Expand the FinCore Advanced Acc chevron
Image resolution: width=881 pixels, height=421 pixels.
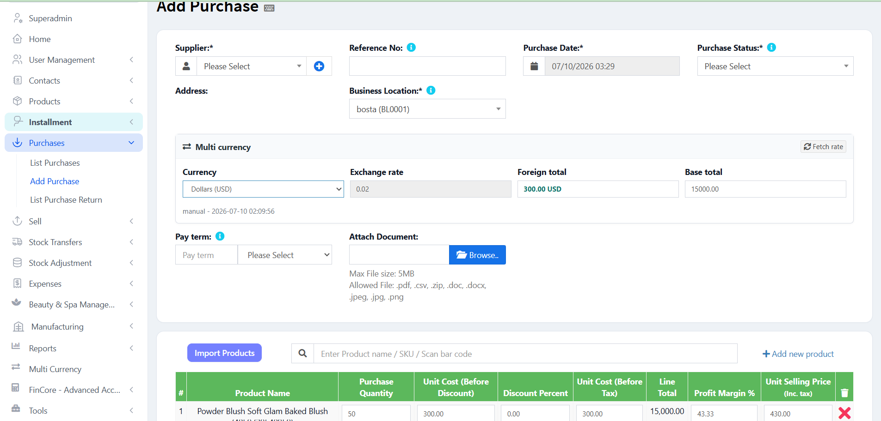pos(131,390)
